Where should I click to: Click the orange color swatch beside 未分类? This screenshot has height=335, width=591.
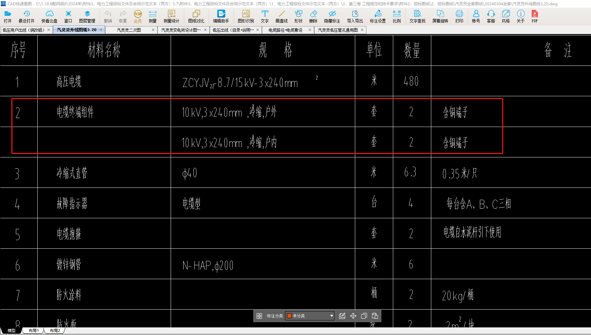[x=289, y=316]
